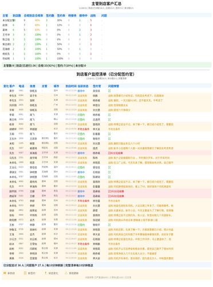Click the red alert icon beside 81分无结果
The height and width of the screenshot is (287, 213).
(109, 153)
